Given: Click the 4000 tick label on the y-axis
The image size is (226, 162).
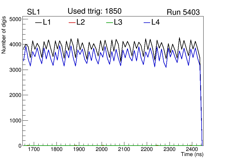Looking at the screenshot, I should click(x=16, y=44).
